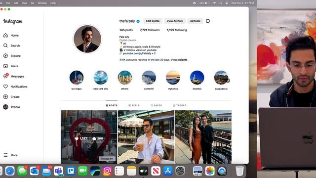
Task: Open the Trash in the Dock
Action: (x=239, y=171)
